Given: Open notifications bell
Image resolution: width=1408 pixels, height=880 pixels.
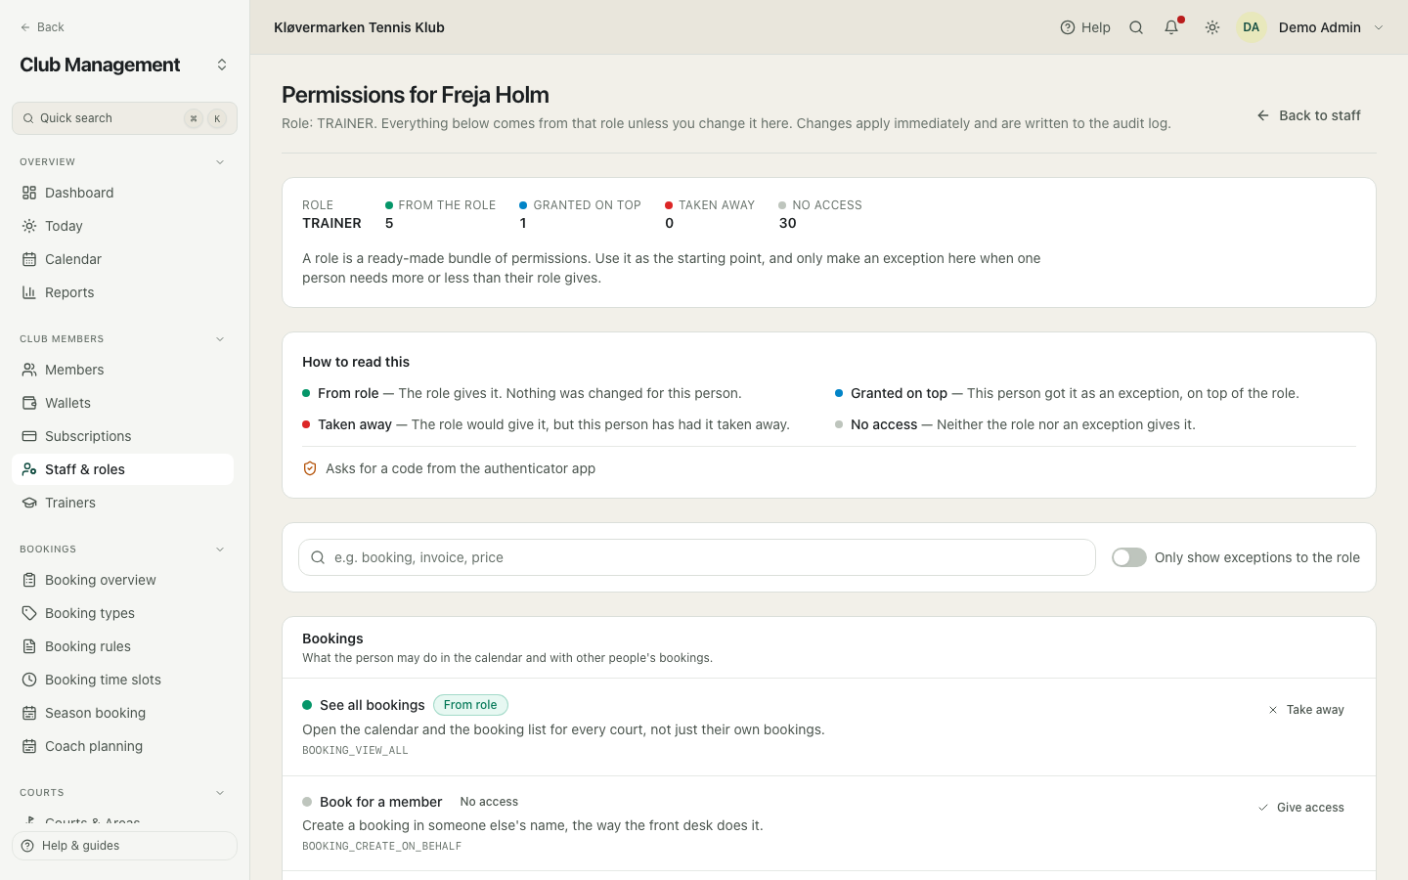Looking at the screenshot, I should click(1171, 27).
